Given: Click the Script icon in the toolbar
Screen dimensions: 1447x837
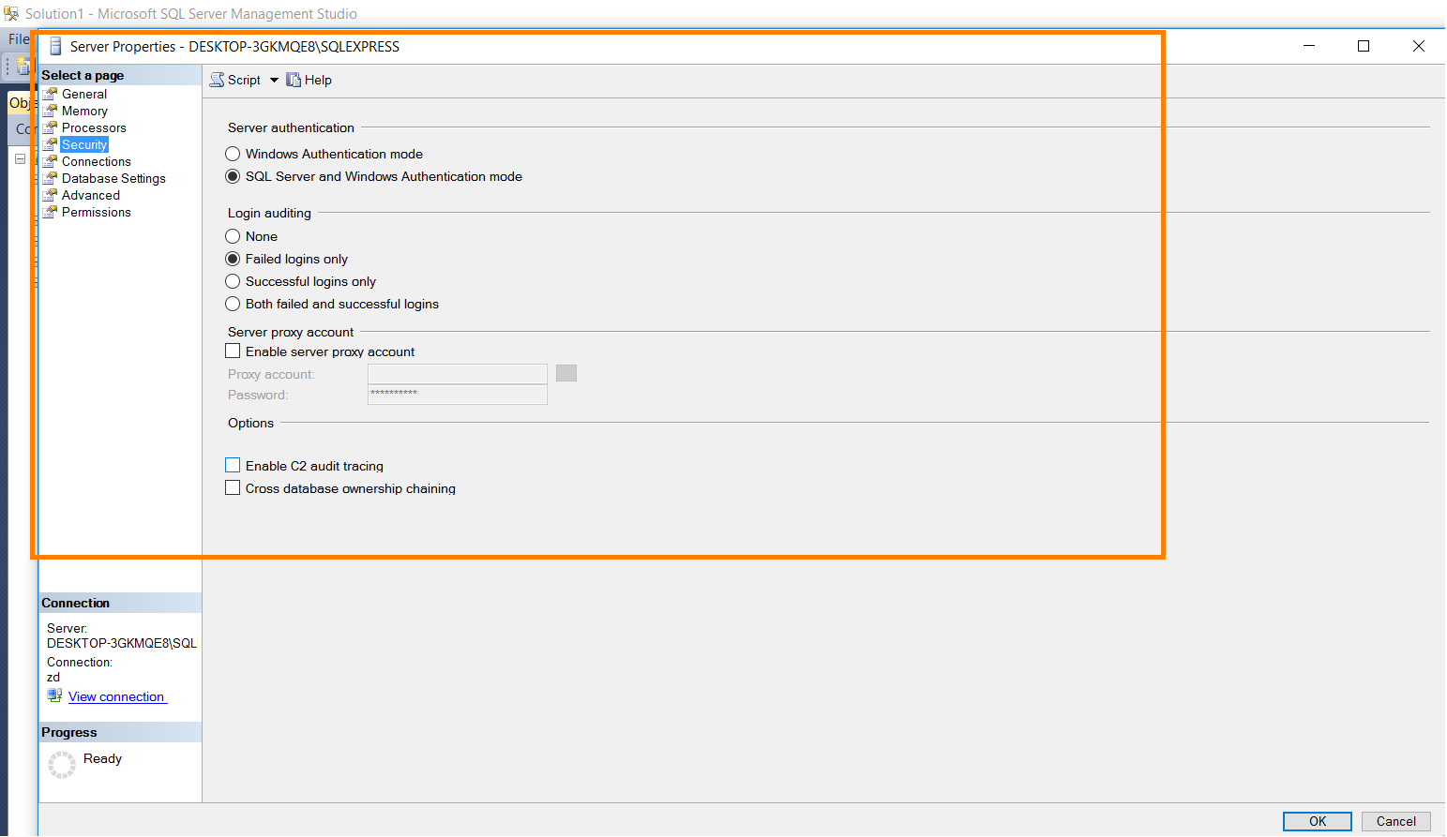Looking at the screenshot, I should point(217,80).
